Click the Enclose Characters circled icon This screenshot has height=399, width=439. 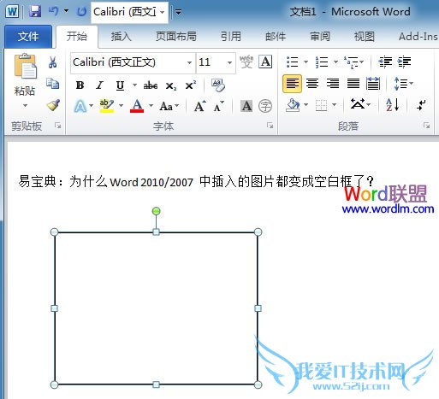click(x=265, y=106)
